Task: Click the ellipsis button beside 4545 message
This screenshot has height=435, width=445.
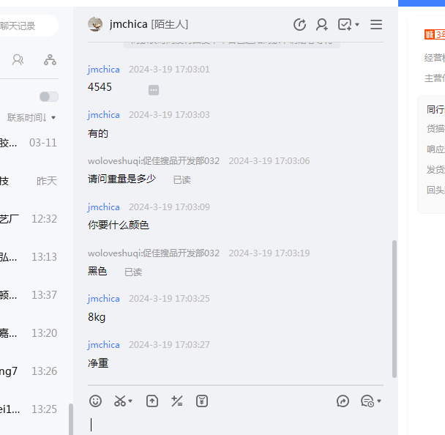Action: point(154,90)
